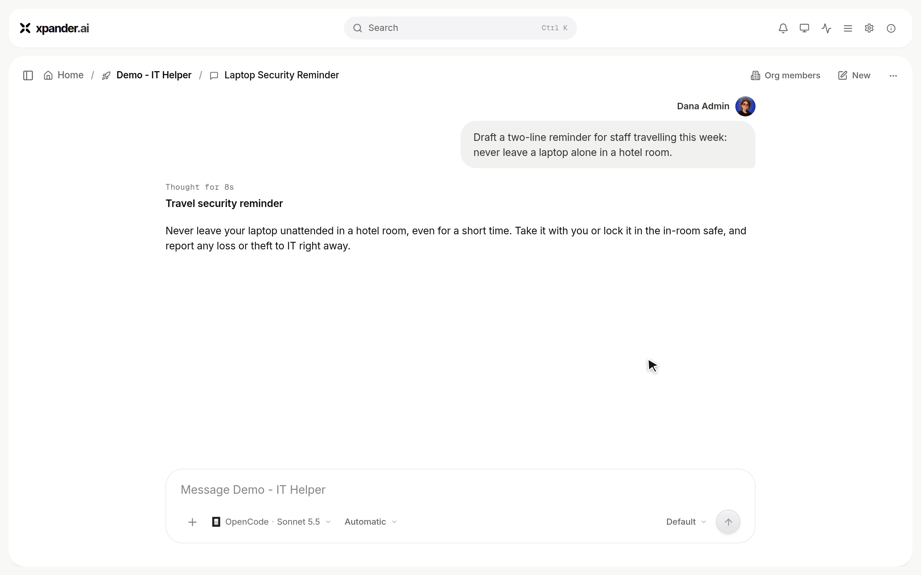
Task: Click the Home house icon
Action: coord(48,75)
